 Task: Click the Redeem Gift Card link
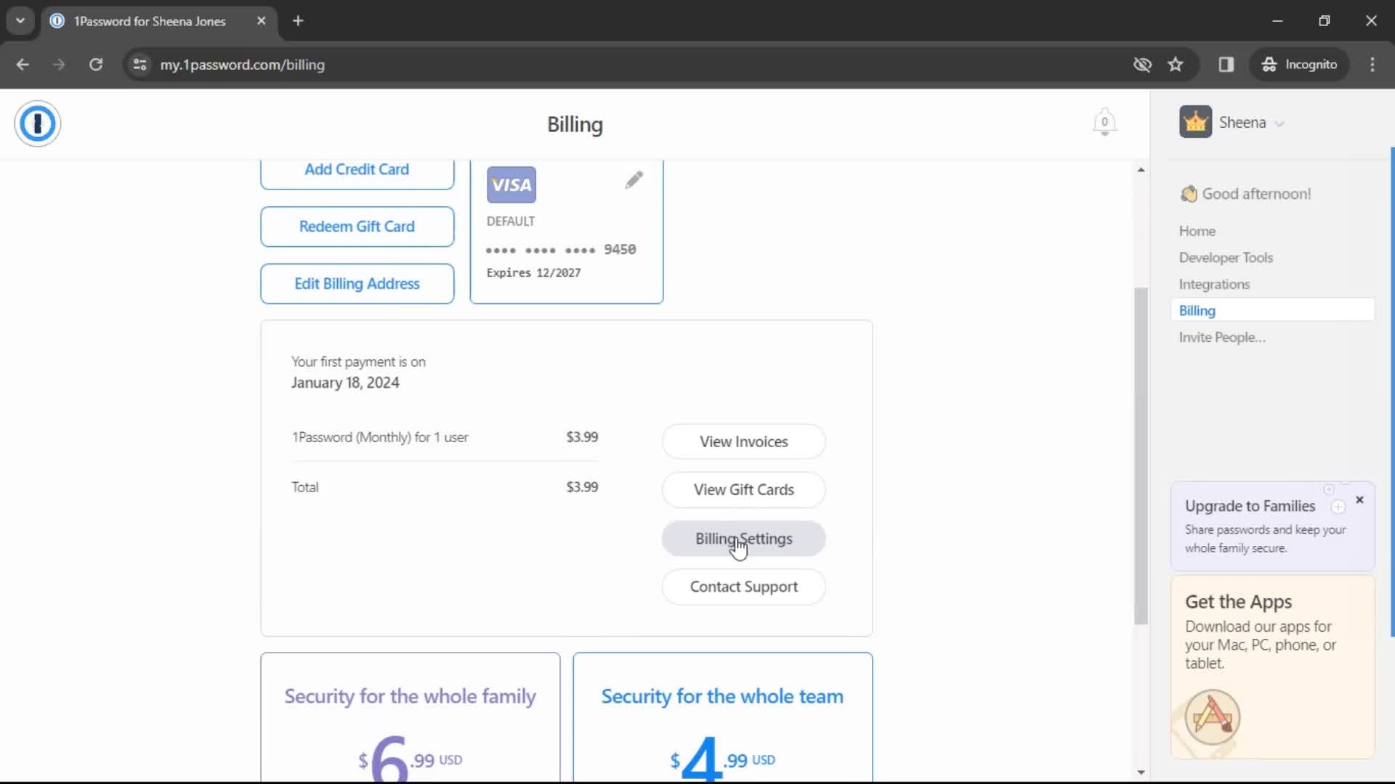(357, 226)
